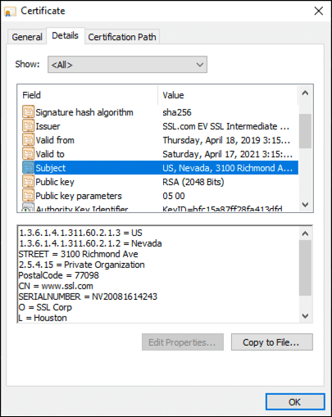Image resolution: width=332 pixels, height=417 pixels.
Task: Click the highlighted Subject field icon
Action: (28, 168)
